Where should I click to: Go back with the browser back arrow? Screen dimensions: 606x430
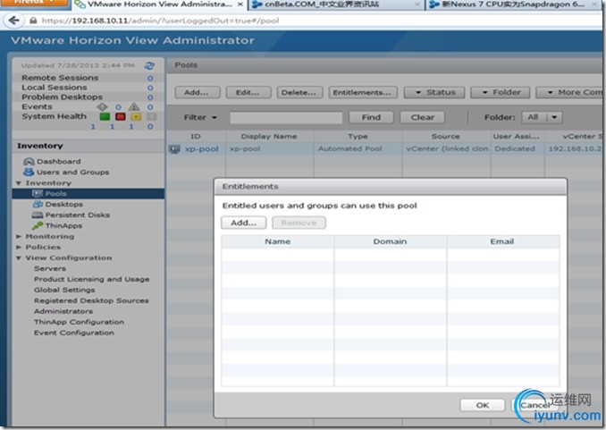point(14,20)
